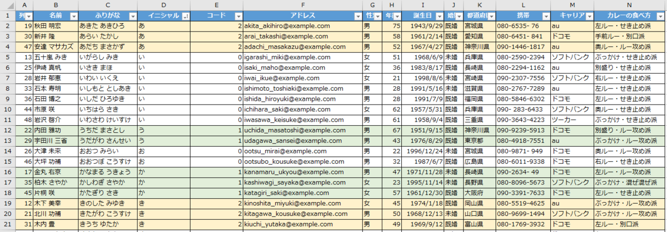Click the アドレス header cell

tap(303, 16)
